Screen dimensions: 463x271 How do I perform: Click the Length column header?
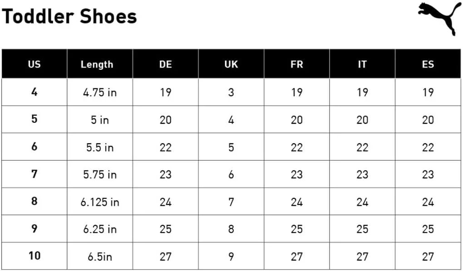click(x=97, y=64)
